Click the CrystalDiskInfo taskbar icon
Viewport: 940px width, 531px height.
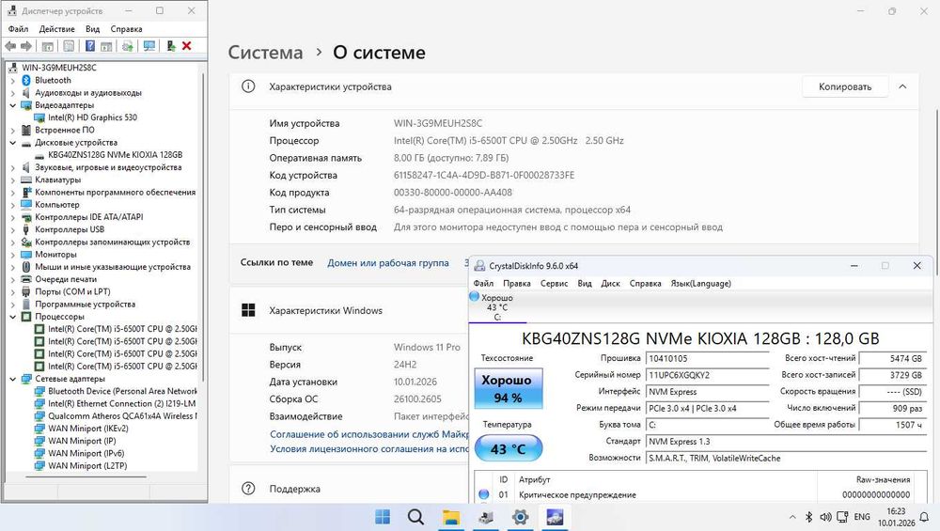point(556,517)
